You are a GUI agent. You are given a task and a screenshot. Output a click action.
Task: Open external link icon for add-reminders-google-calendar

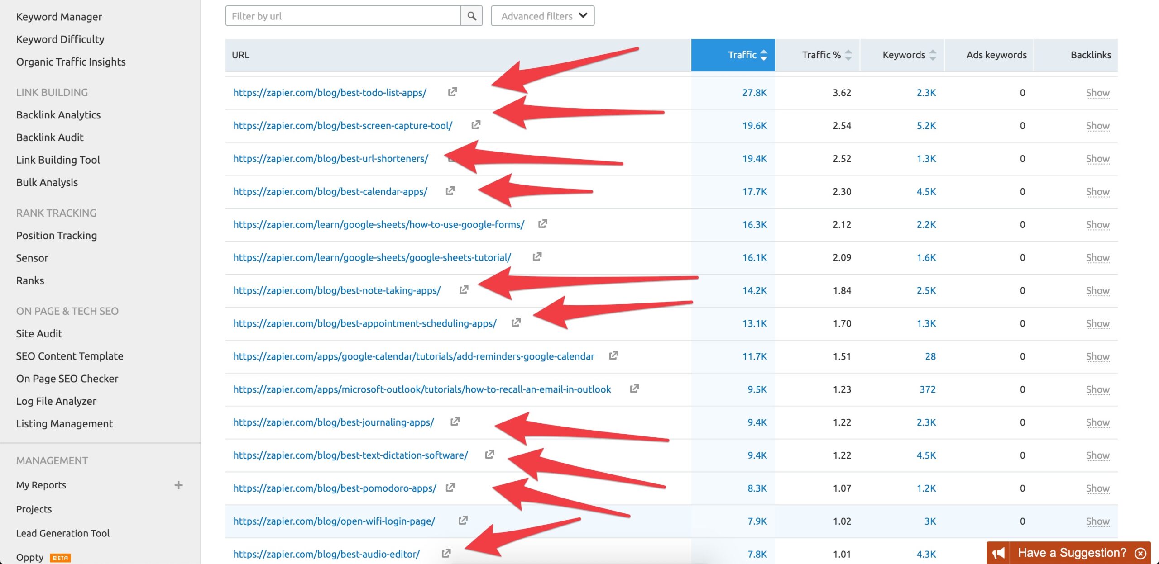click(x=613, y=355)
